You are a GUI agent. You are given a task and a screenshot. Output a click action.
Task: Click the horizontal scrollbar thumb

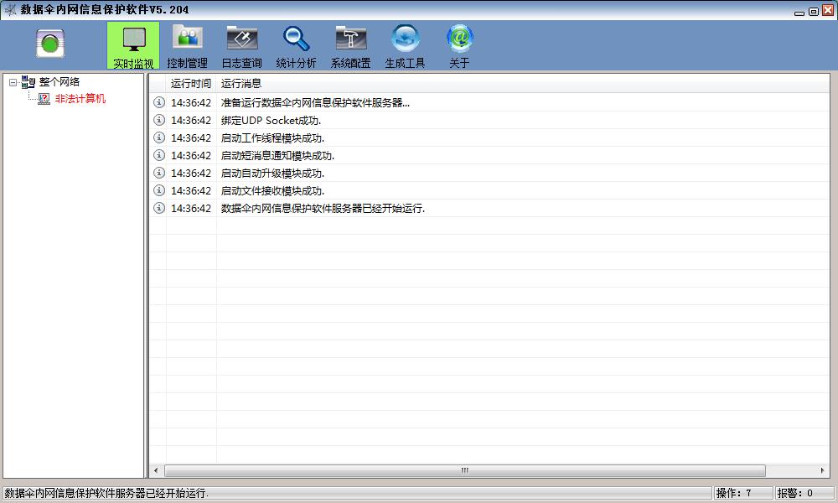(465, 470)
